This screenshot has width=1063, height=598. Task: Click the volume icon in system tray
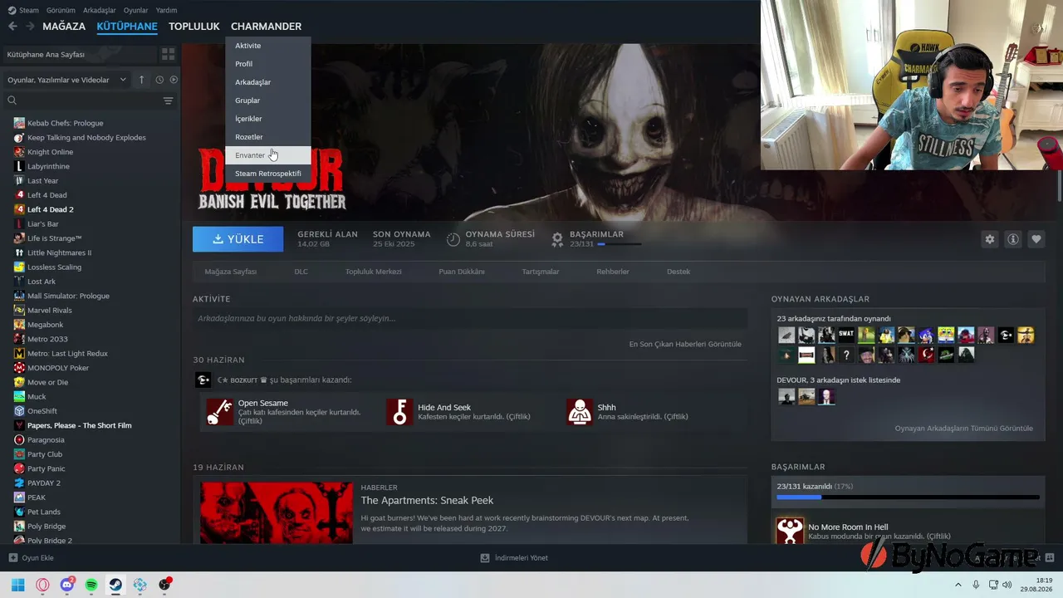(1007, 585)
